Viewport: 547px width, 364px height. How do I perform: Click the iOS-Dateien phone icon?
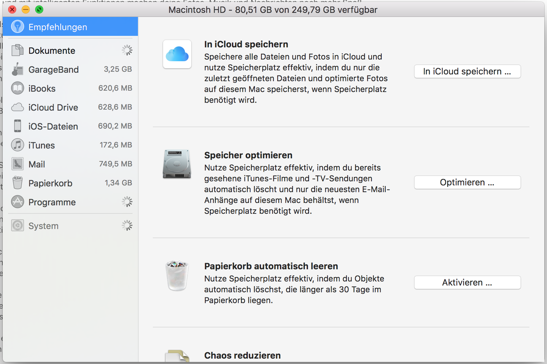(17, 126)
